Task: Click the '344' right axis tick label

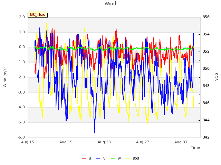Action: click(206, 120)
